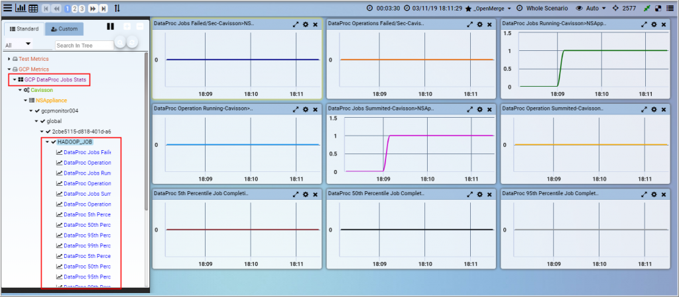
Task: Switch to the Custom tab
Action: tap(64, 29)
